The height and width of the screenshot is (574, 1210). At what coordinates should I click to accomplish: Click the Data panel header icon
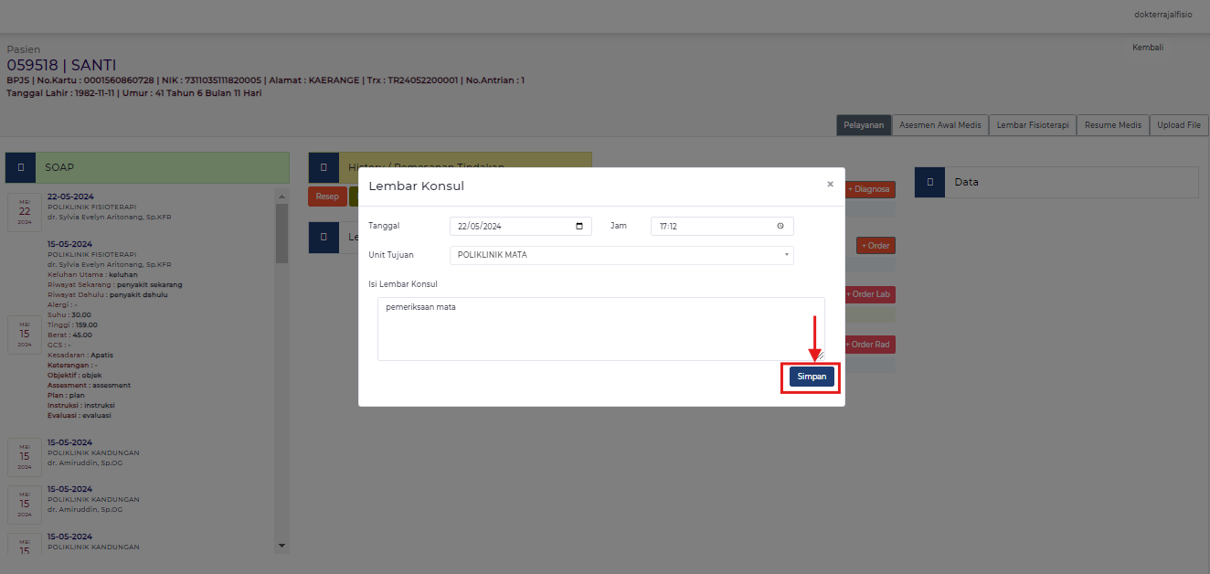929,182
